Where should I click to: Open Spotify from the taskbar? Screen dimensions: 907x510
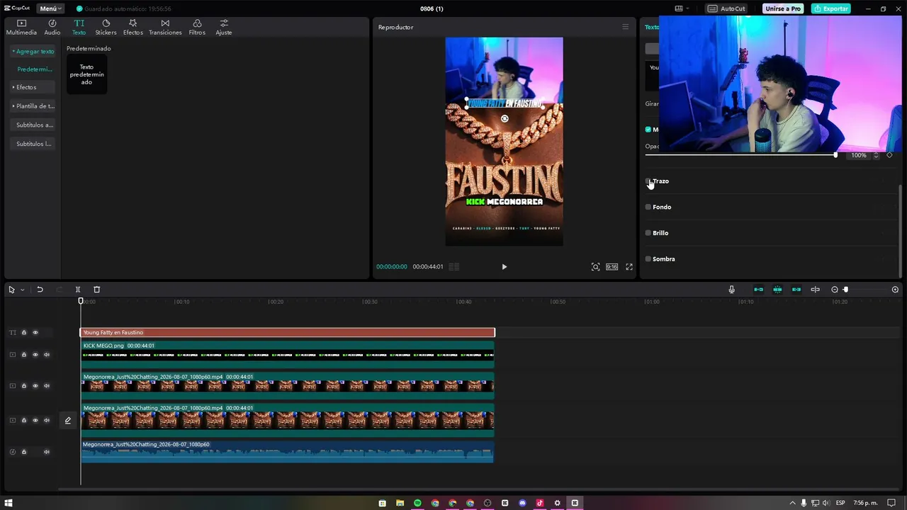coord(417,503)
